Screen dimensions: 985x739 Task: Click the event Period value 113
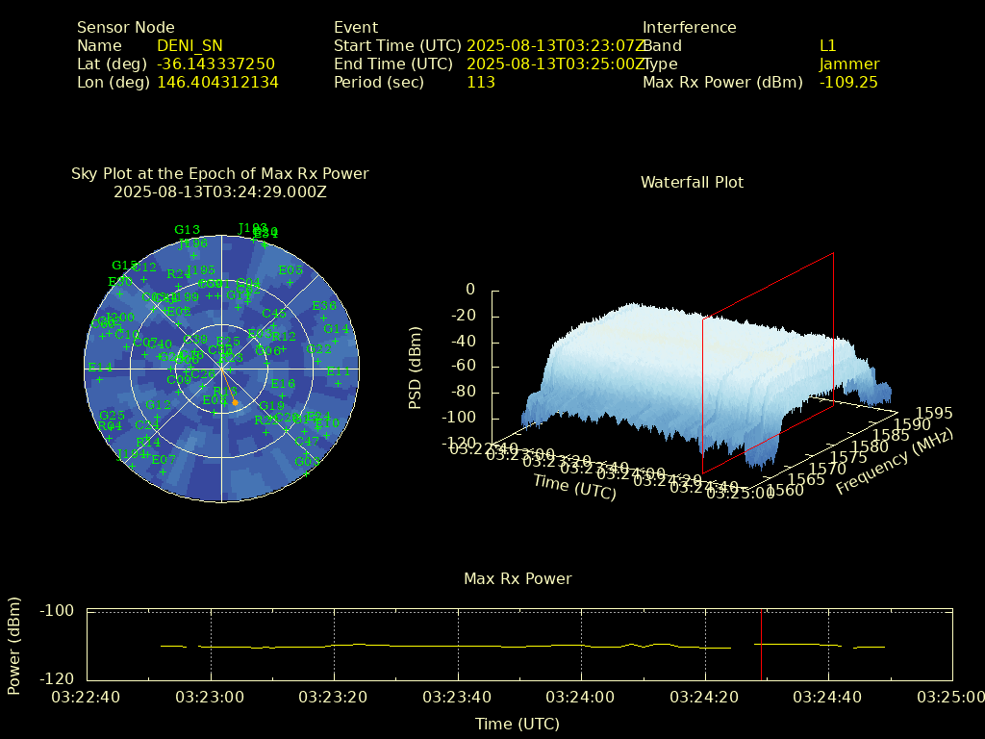[480, 82]
